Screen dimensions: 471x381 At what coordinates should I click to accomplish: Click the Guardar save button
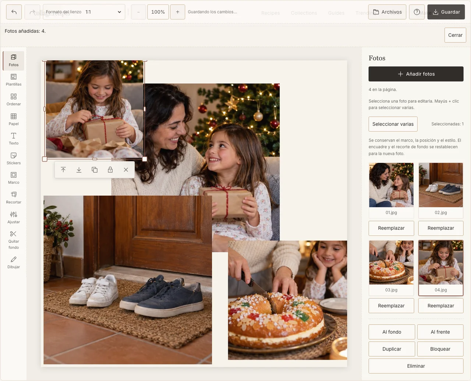(446, 12)
